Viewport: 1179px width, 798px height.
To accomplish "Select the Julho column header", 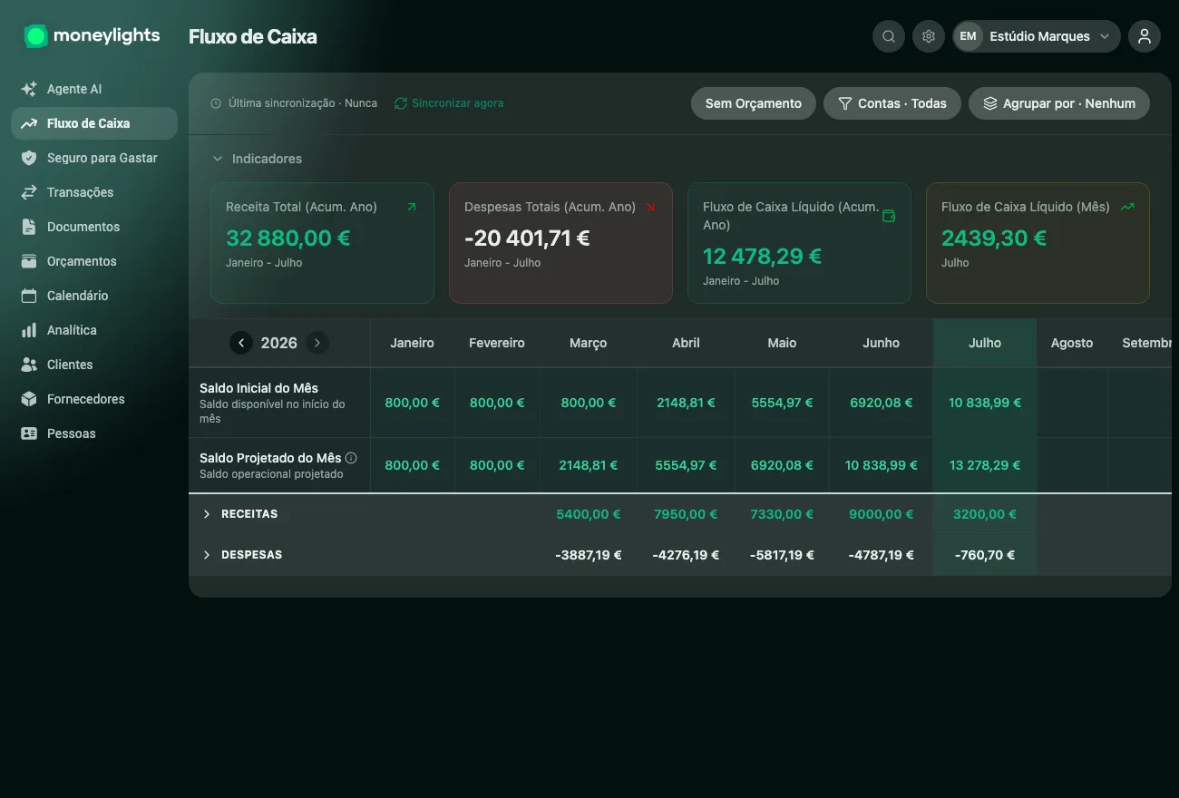I will [x=985, y=343].
